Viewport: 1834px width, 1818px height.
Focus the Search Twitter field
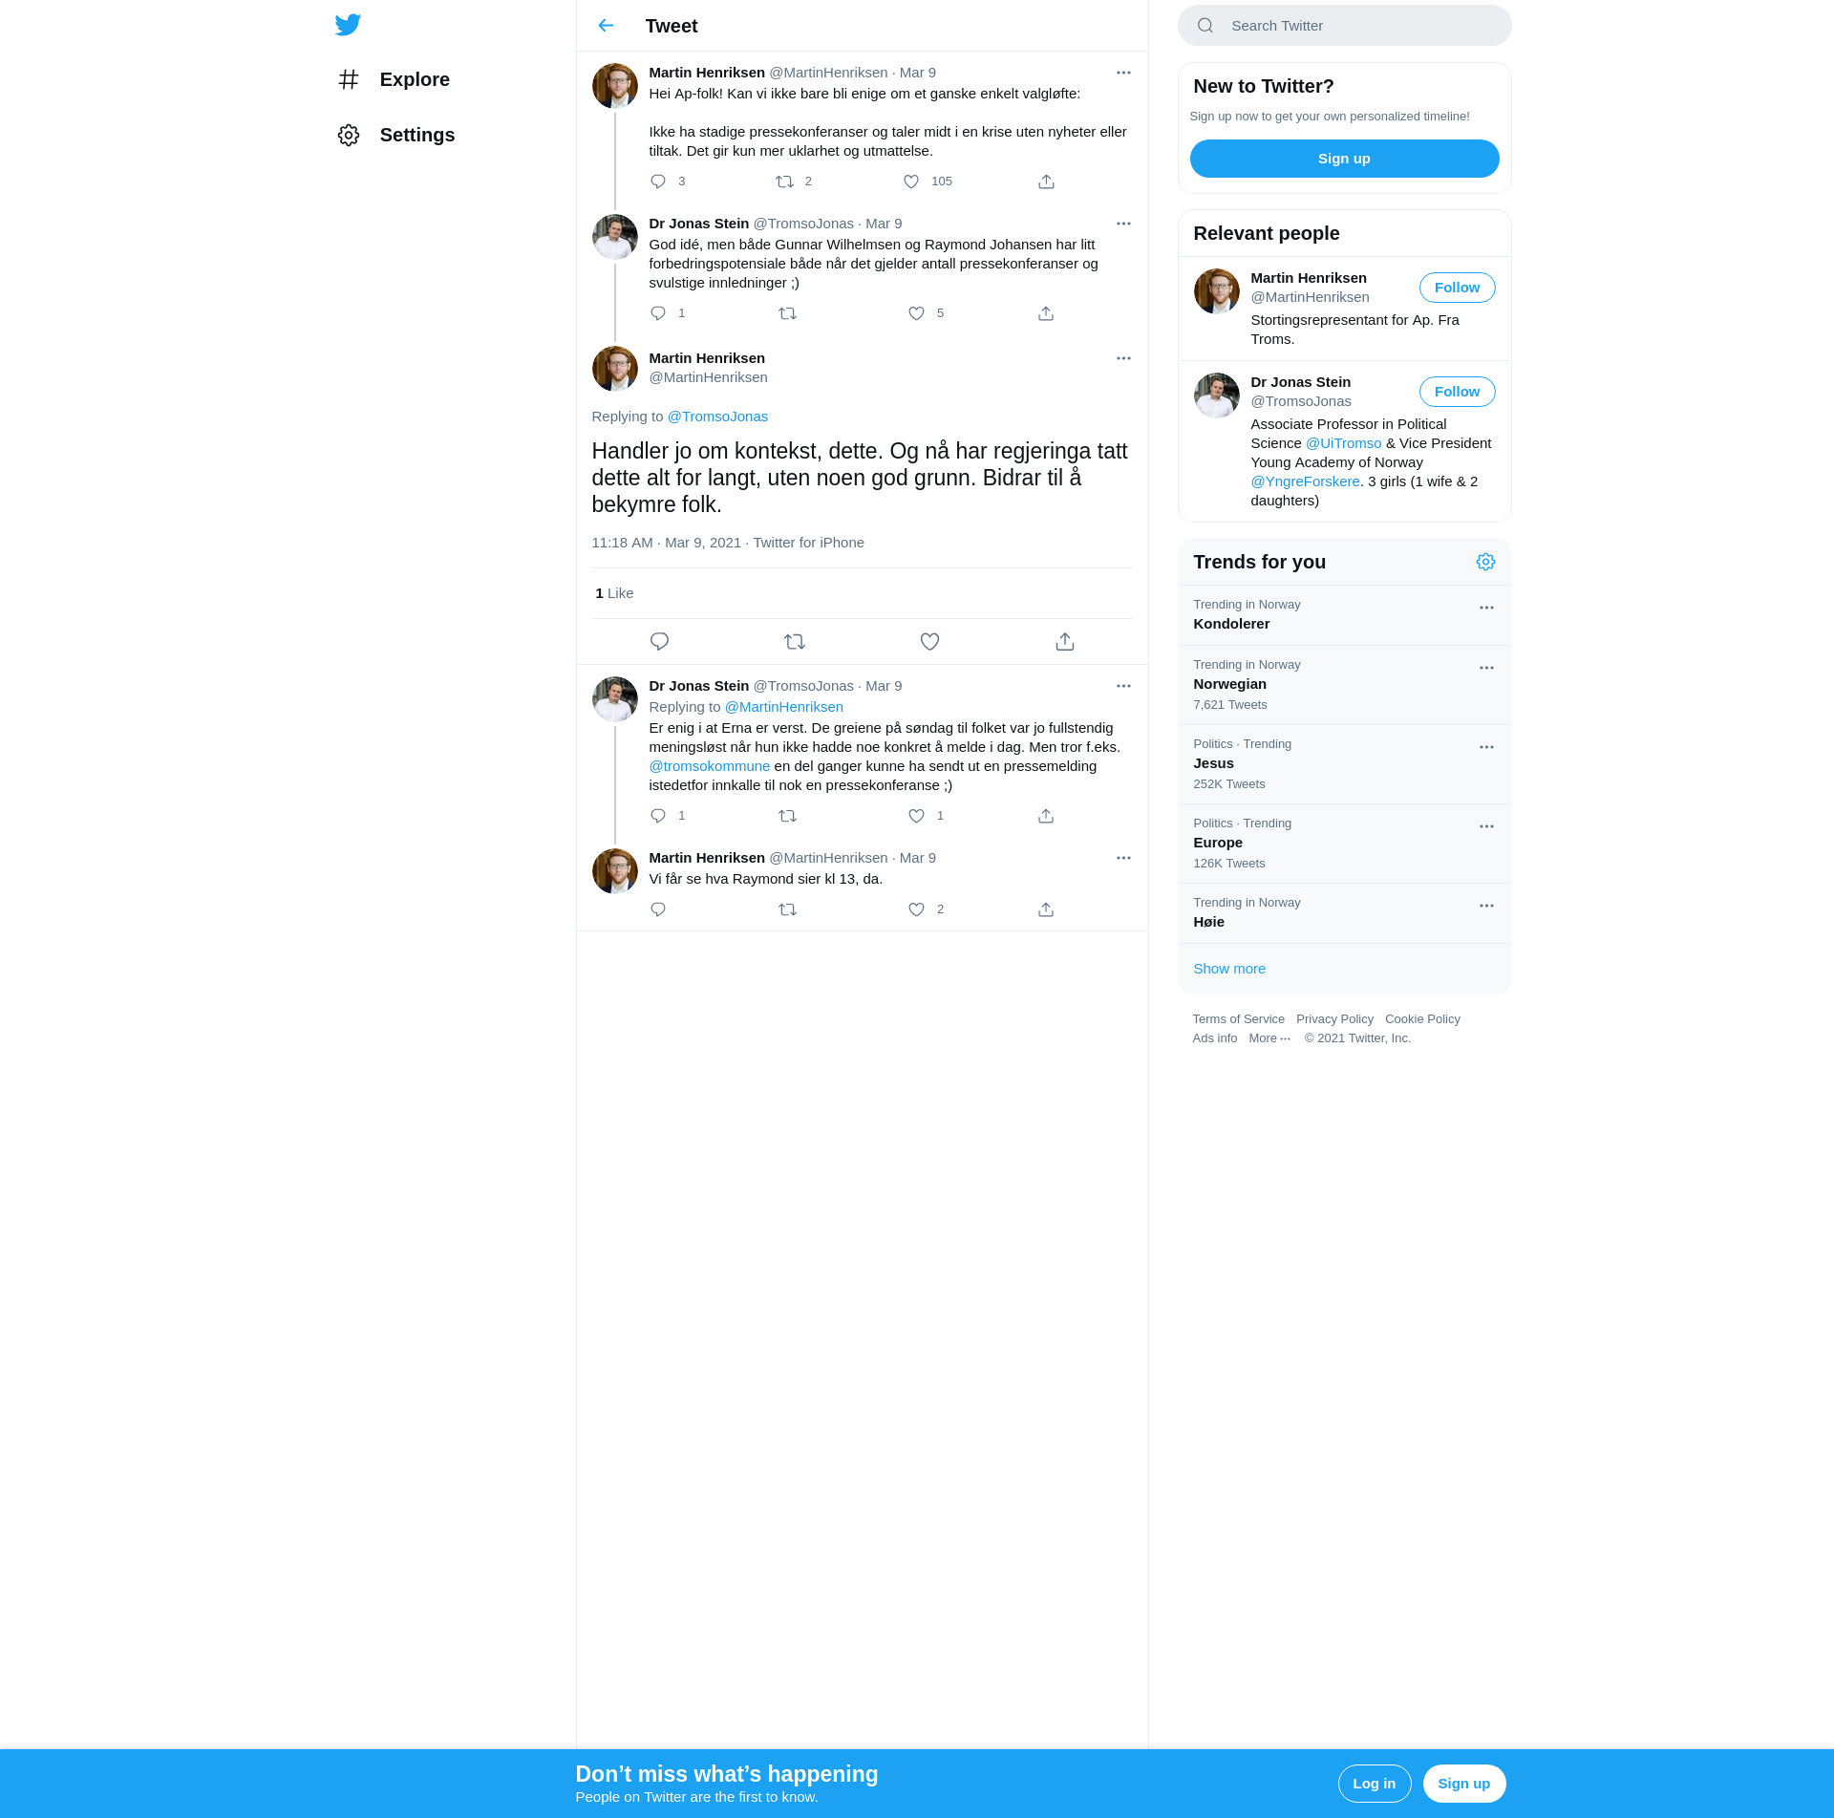pyautogui.click(x=1344, y=26)
